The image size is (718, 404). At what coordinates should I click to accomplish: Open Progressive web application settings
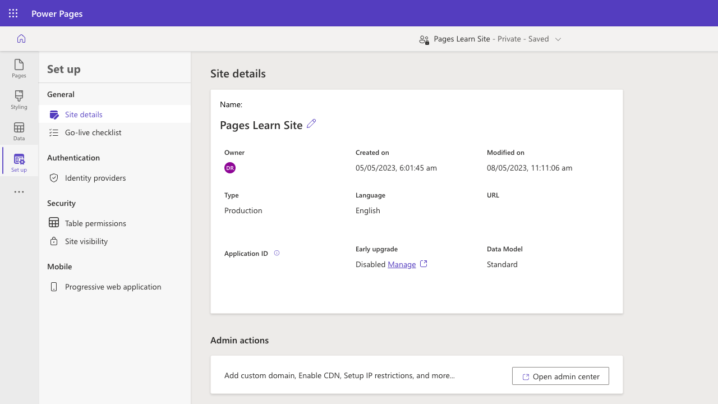(x=112, y=287)
